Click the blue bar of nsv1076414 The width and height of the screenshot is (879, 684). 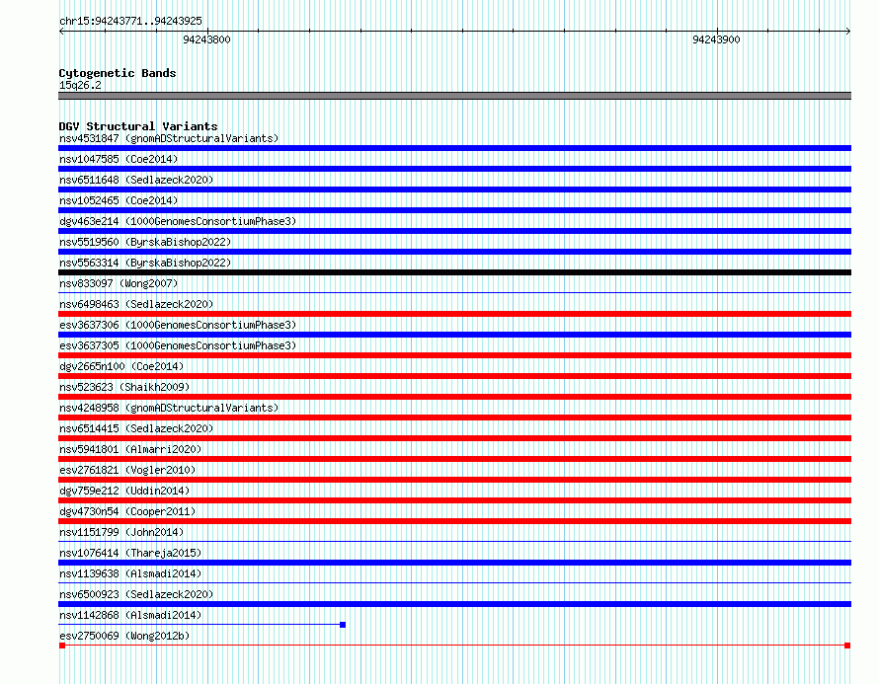454,563
